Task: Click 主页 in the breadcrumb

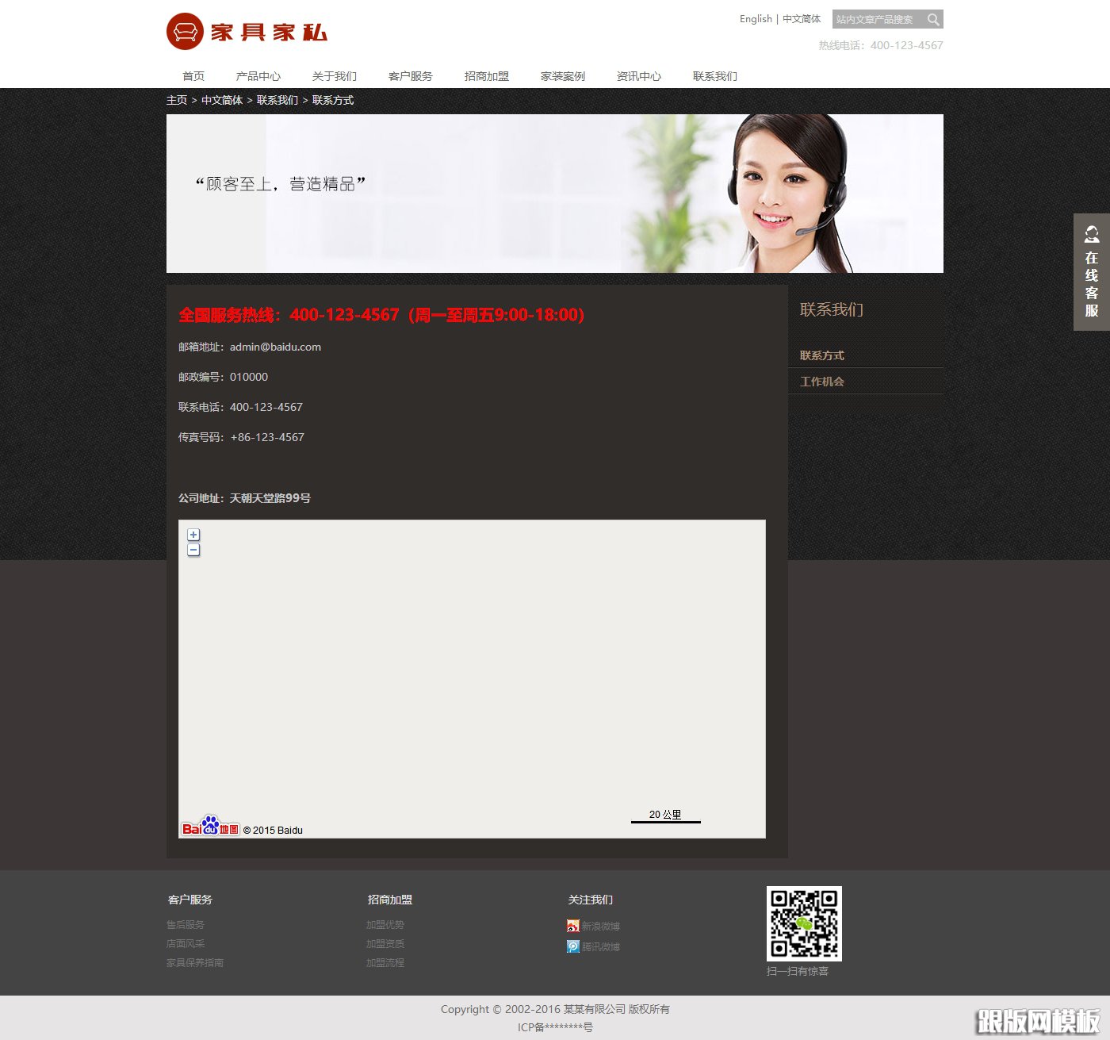Action: tap(177, 100)
